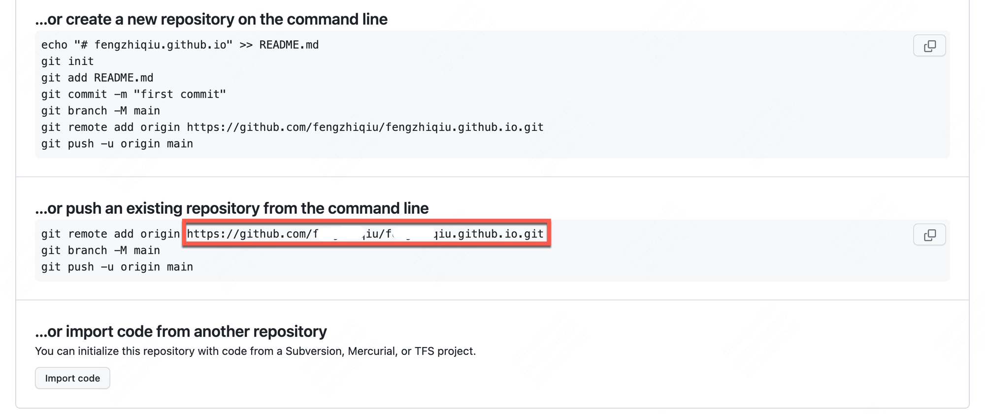Select the echo README.md command line

[180, 44]
